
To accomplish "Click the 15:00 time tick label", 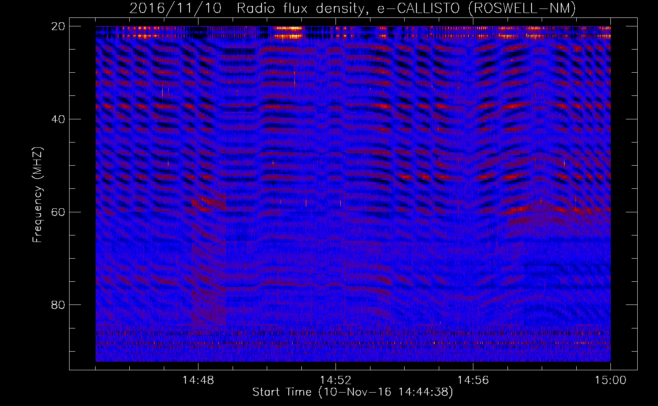I will 610,380.
